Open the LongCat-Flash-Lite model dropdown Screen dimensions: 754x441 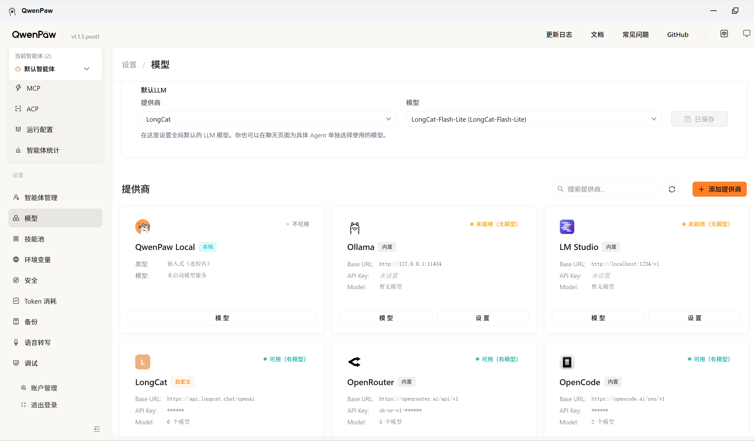point(534,119)
